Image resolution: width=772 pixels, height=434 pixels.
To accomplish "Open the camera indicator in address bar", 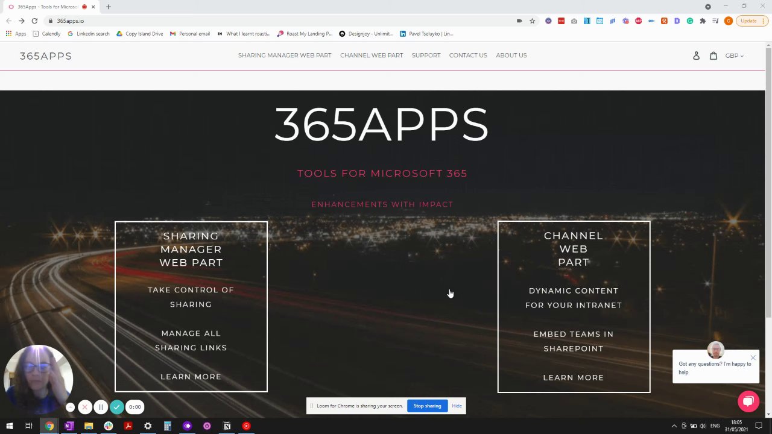I will [519, 21].
